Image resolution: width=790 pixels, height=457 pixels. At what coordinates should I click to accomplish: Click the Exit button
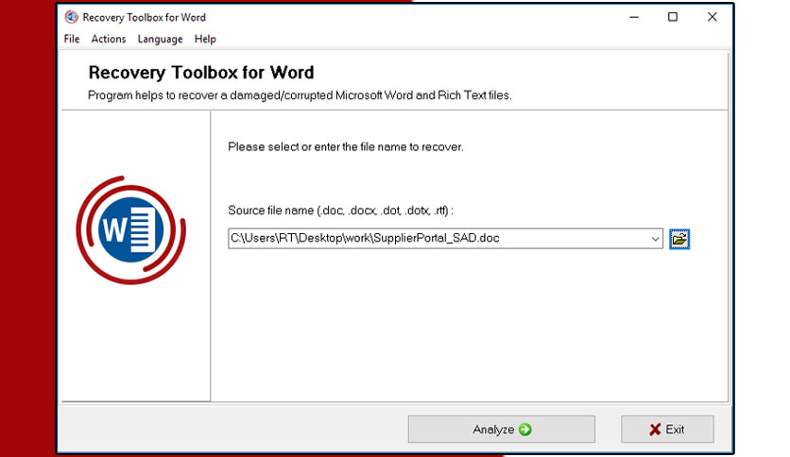coord(667,430)
